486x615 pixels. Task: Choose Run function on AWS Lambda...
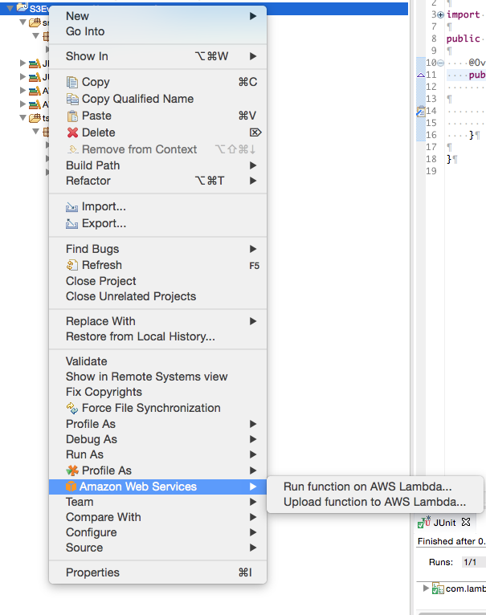coord(375,487)
